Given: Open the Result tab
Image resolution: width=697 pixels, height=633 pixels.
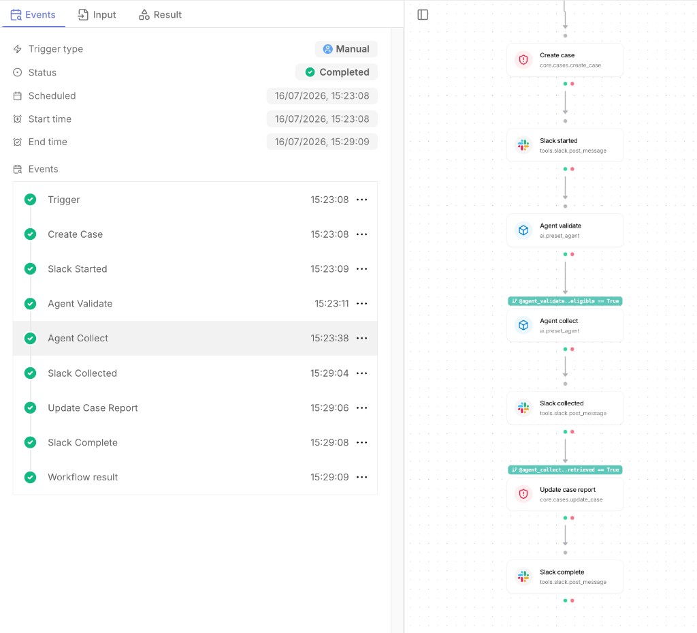Looking at the screenshot, I should [x=160, y=15].
